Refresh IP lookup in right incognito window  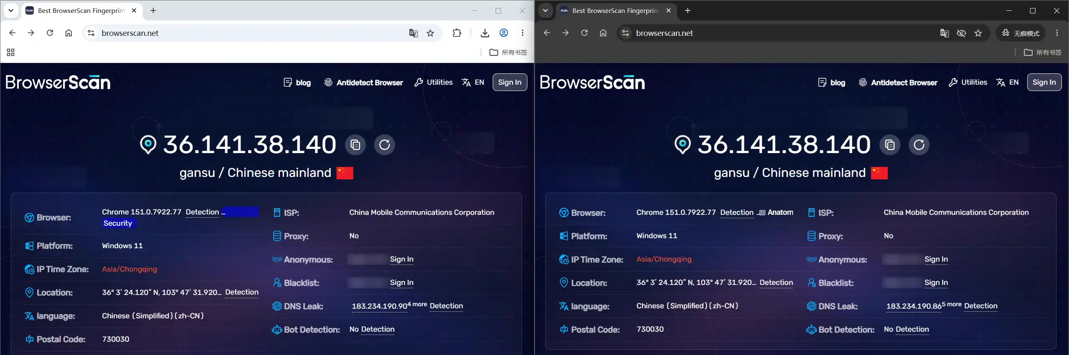[x=919, y=145]
